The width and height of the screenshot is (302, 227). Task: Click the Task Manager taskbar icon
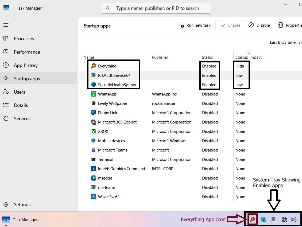tap(6, 220)
